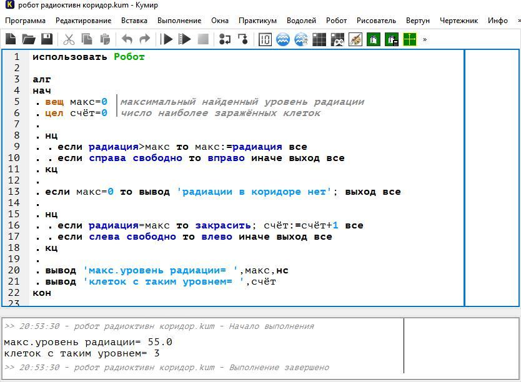
Task: Expand the toolbar overflow chevron
Action: [425, 39]
